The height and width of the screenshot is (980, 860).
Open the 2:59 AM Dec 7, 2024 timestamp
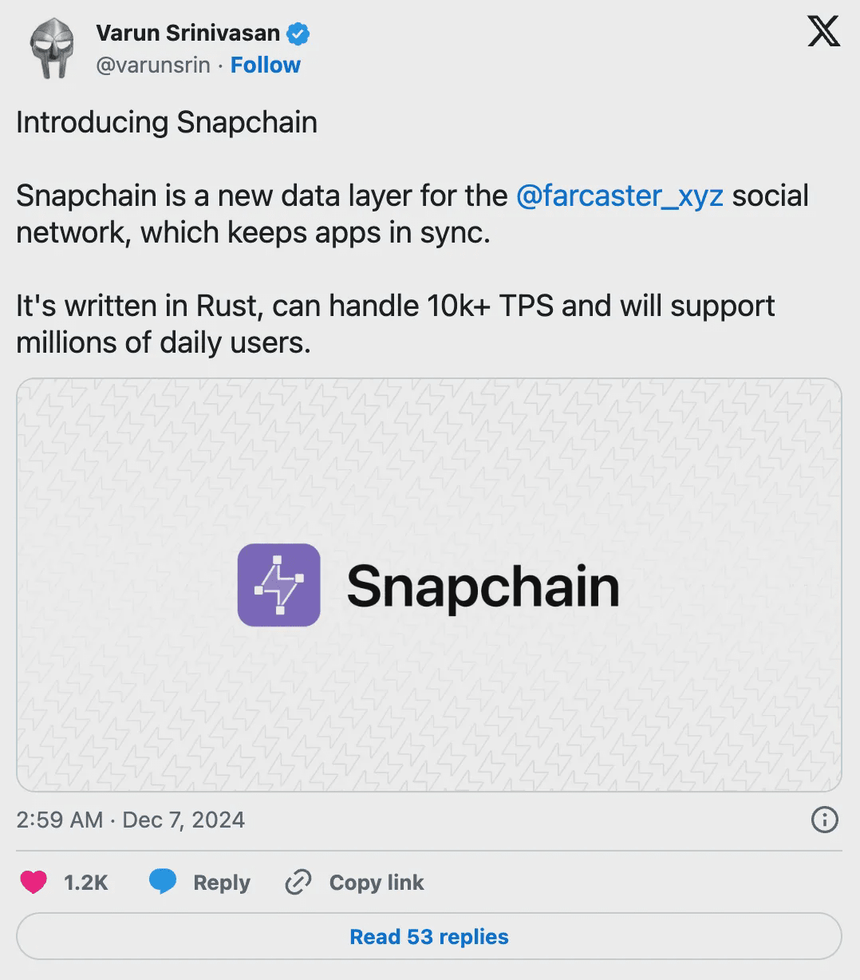pyautogui.click(x=131, y=820)
